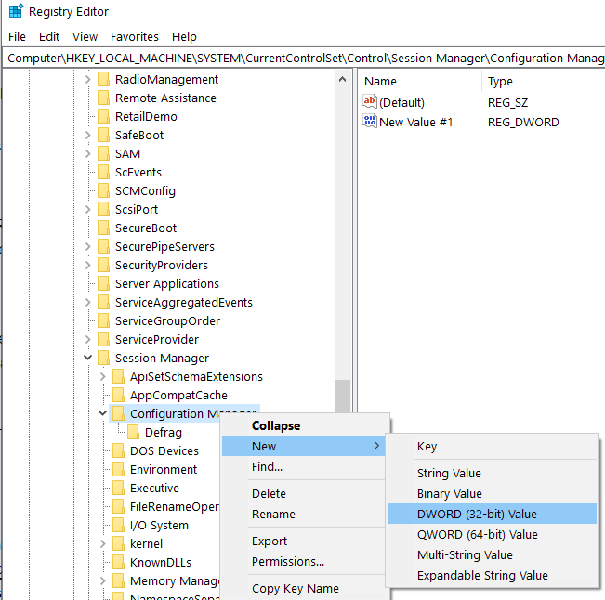
Task: Open Permissions... from the context menu
Action: pyautogui.click(x=303, y=561)
